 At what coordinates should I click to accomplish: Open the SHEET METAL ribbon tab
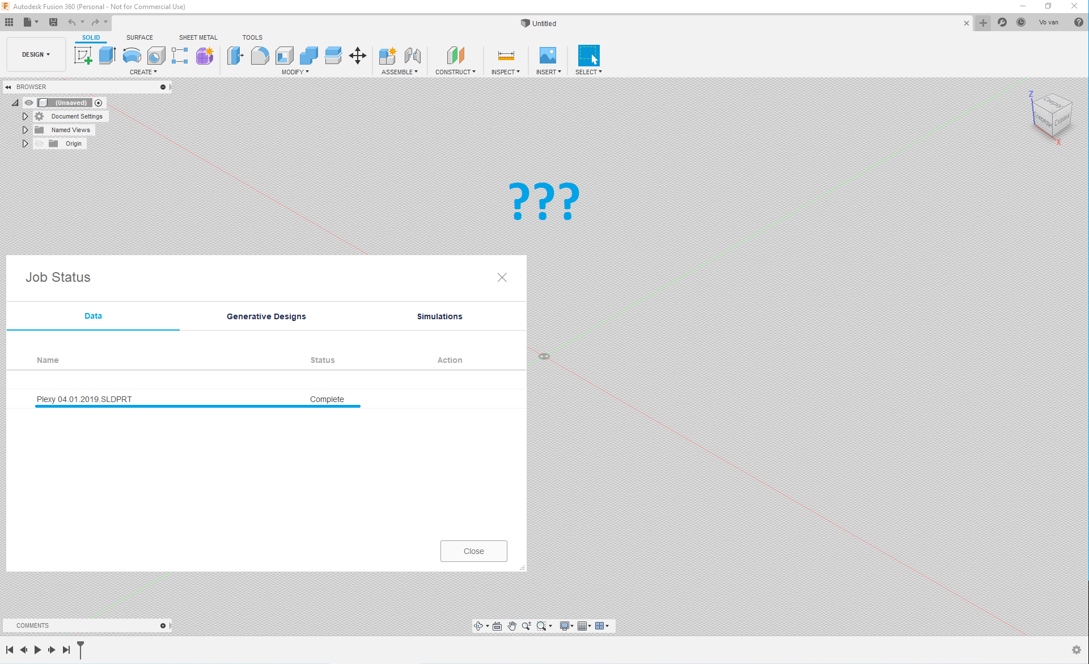tap(198, 37)
